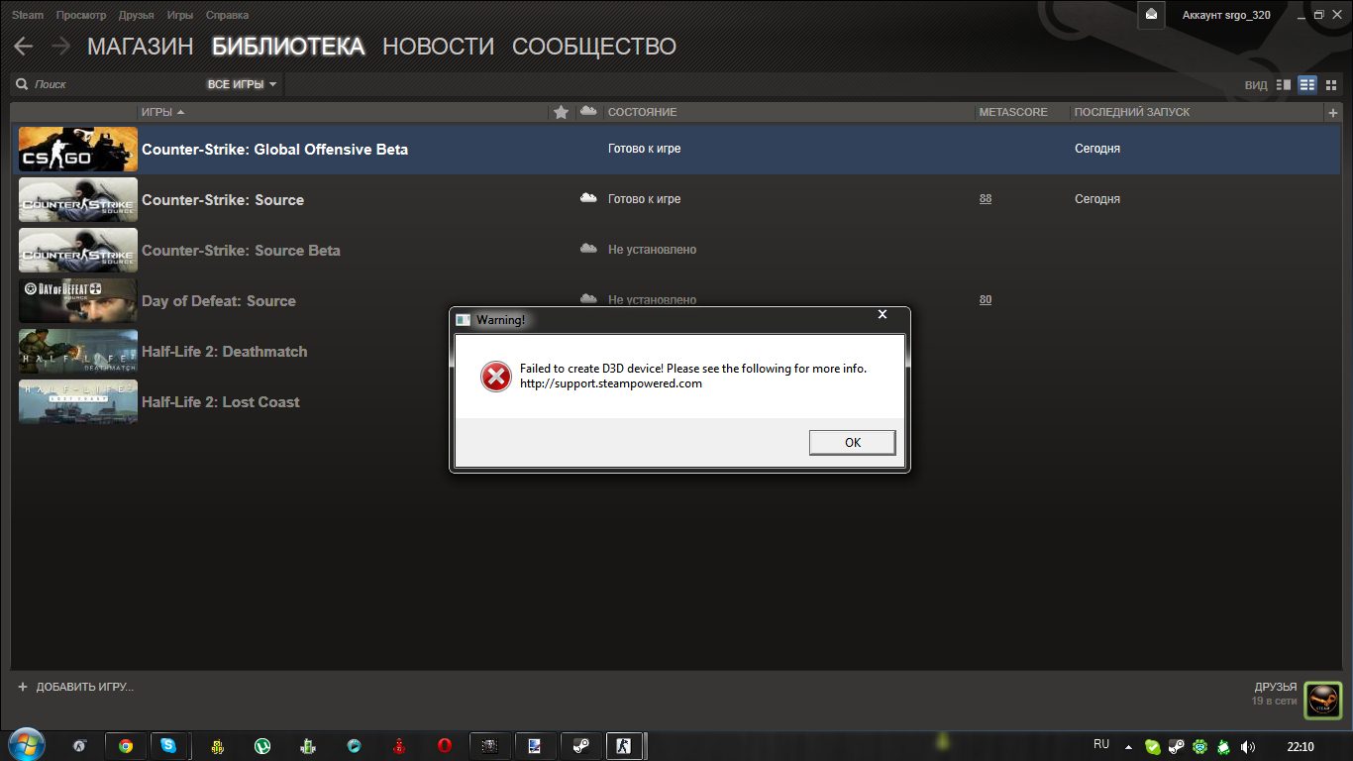Go forward with the right arrow
This screenshot has height=761, width=1353.
point(60,47)
